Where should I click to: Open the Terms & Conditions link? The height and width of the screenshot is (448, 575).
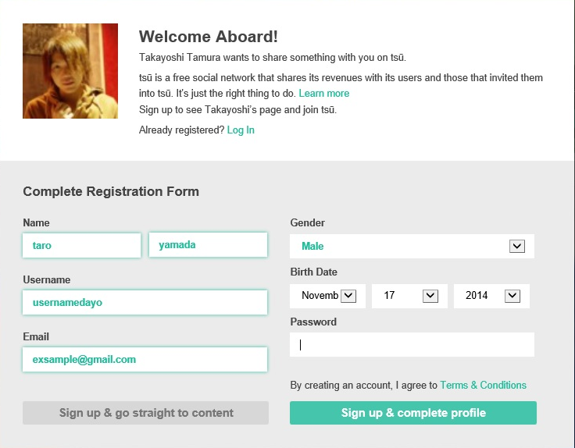pyautogui.click(x=483, y=385)
